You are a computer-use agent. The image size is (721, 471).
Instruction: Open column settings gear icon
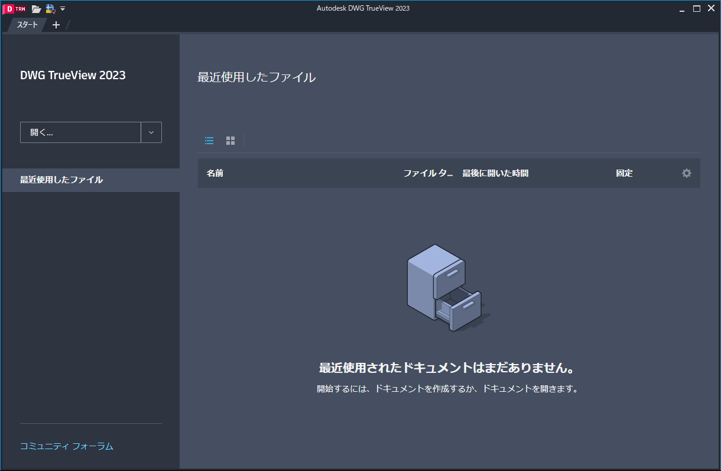[x=686, y=173]
